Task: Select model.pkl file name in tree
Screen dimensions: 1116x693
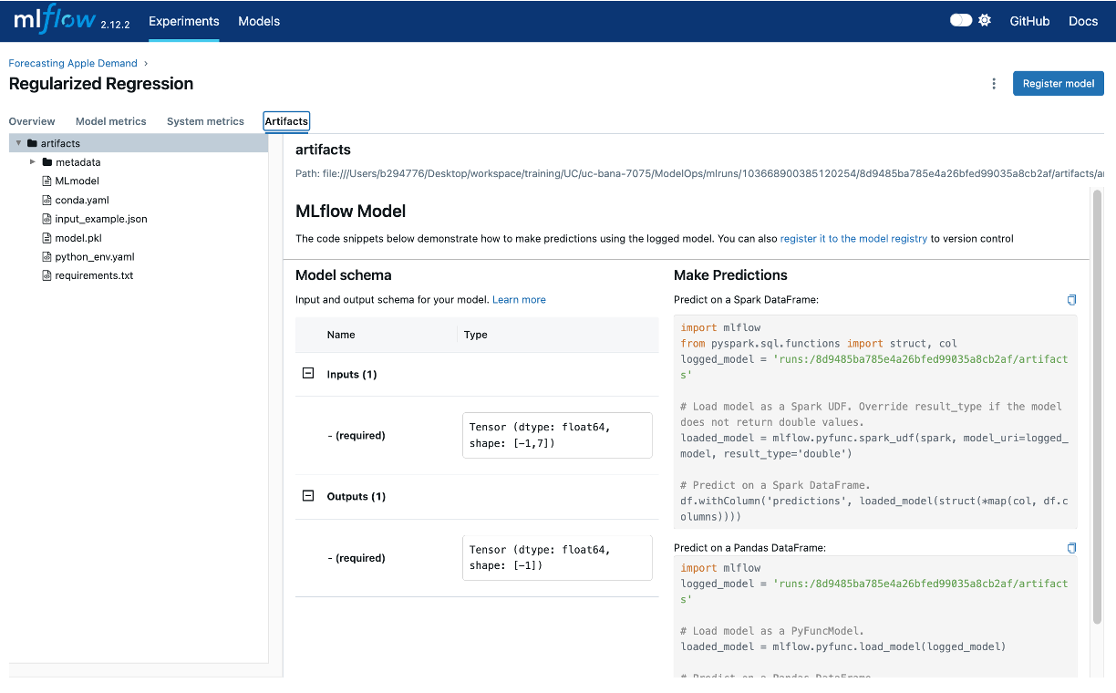Action: pyautogui.click(x=78, y=238)
